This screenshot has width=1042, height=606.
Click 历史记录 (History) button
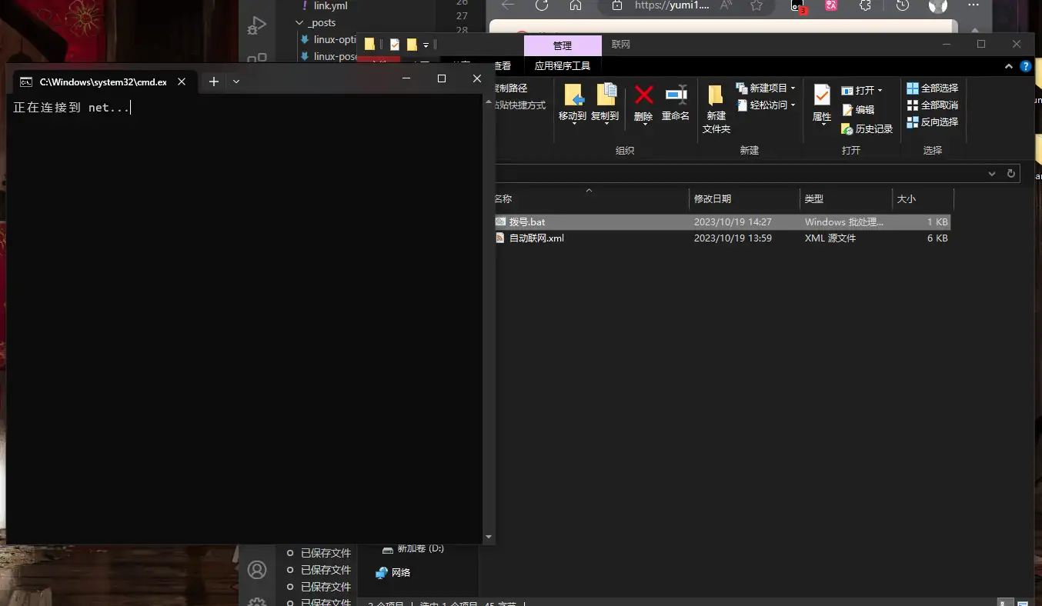[867, 129]
